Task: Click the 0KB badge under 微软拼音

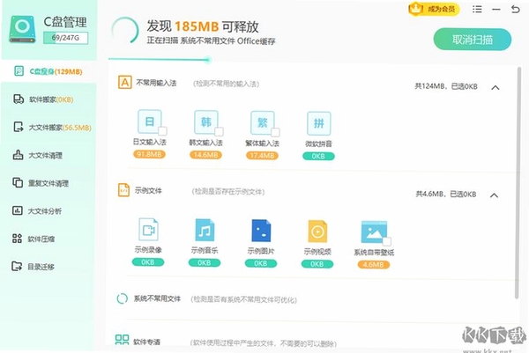Action: (318, 157)
